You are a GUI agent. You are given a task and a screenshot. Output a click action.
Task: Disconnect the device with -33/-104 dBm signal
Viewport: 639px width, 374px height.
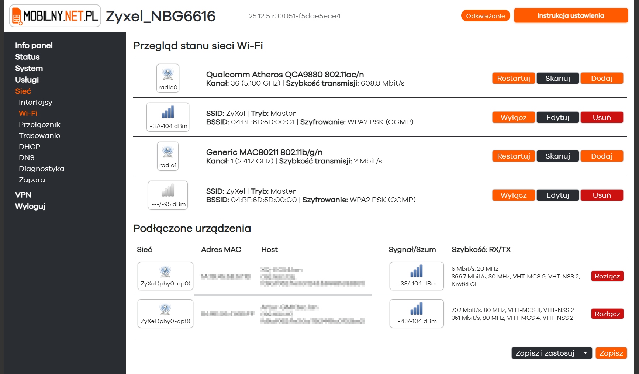[607, 276]
